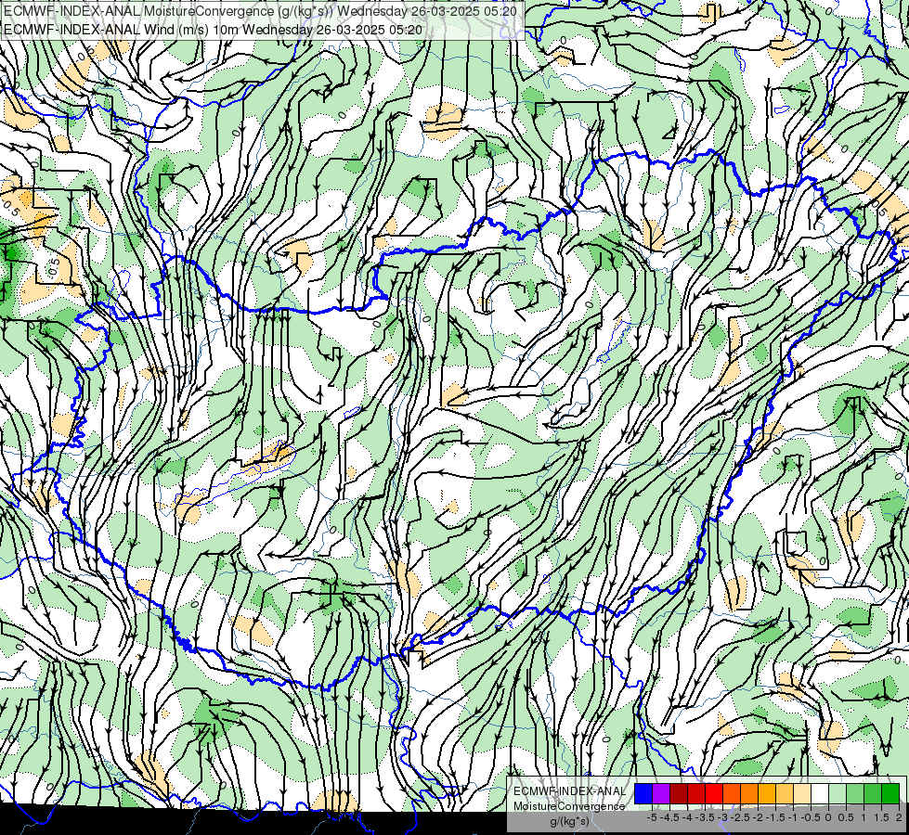909x835 pixels.
Task: Click the MoistureConvergence title line at top
Action: [x=260, y=10]
